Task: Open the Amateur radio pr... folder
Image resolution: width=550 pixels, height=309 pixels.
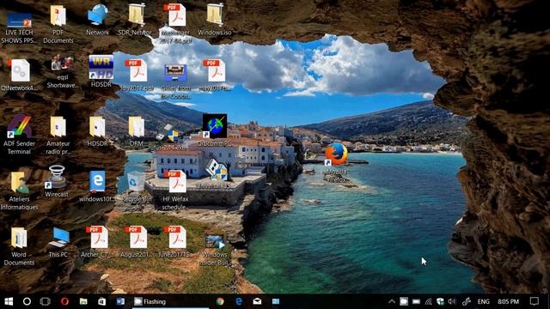Action: tap(58, 136)
